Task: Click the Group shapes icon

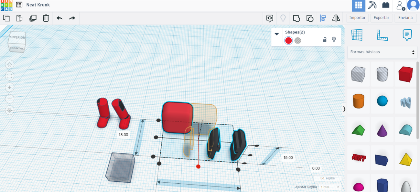Action: pos(296,18)
